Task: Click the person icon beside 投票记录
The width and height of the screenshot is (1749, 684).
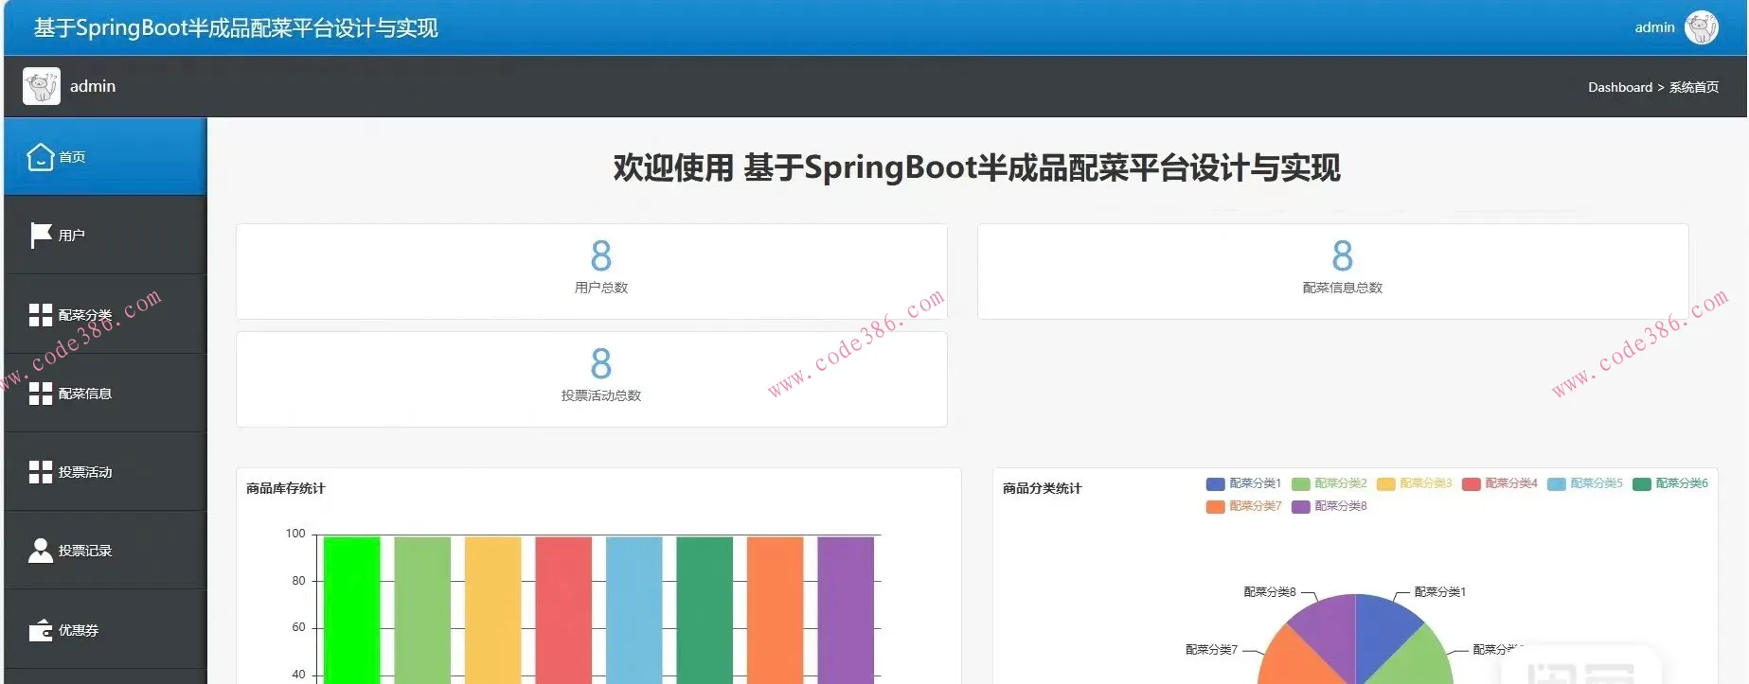Action: click(41, 551)
